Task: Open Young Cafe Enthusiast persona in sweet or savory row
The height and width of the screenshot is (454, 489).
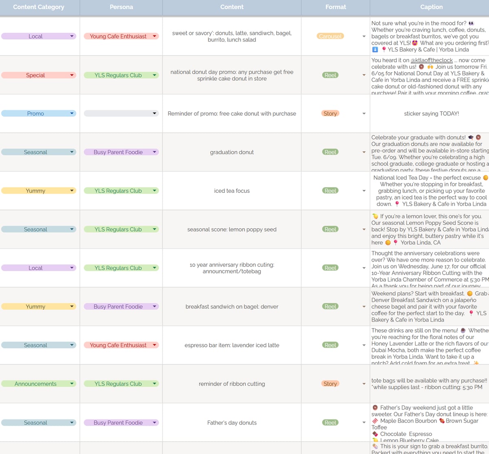Action: pos(121,36)
